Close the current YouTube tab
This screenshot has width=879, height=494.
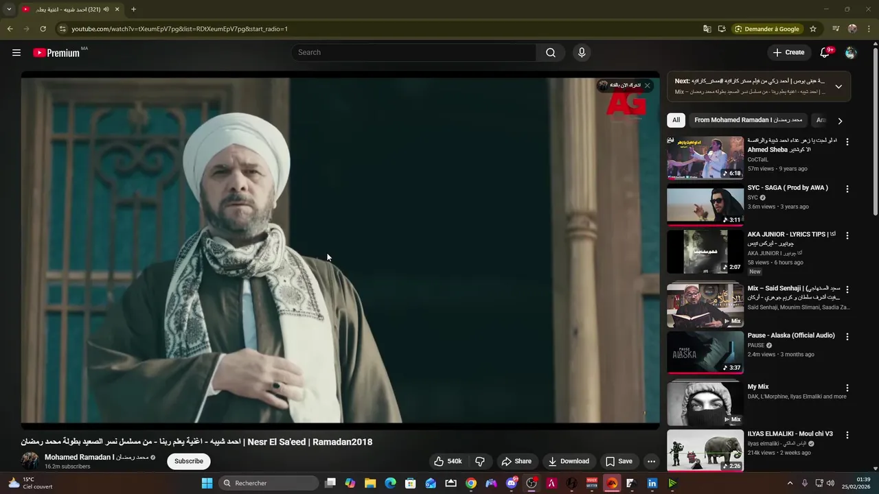pyautogui.click(x=117, y=10)
